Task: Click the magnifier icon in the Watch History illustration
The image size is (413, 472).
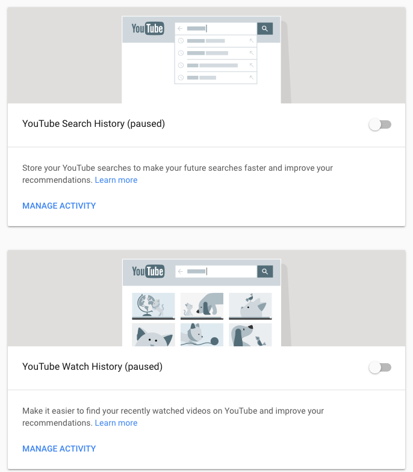Action: [265, 272]
